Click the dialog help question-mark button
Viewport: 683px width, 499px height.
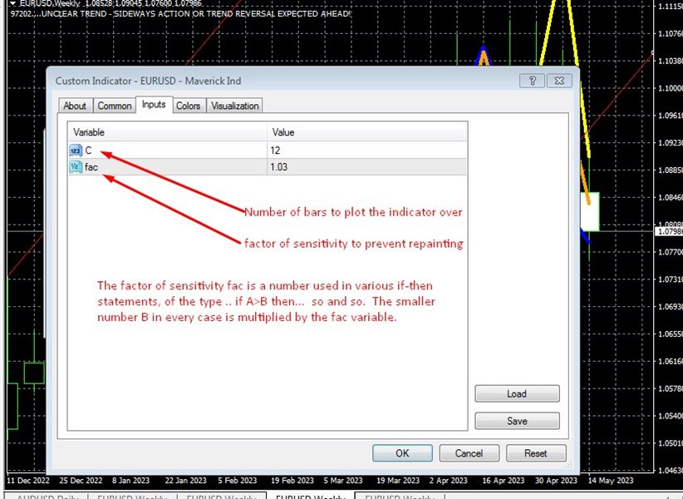click(533, 81)
